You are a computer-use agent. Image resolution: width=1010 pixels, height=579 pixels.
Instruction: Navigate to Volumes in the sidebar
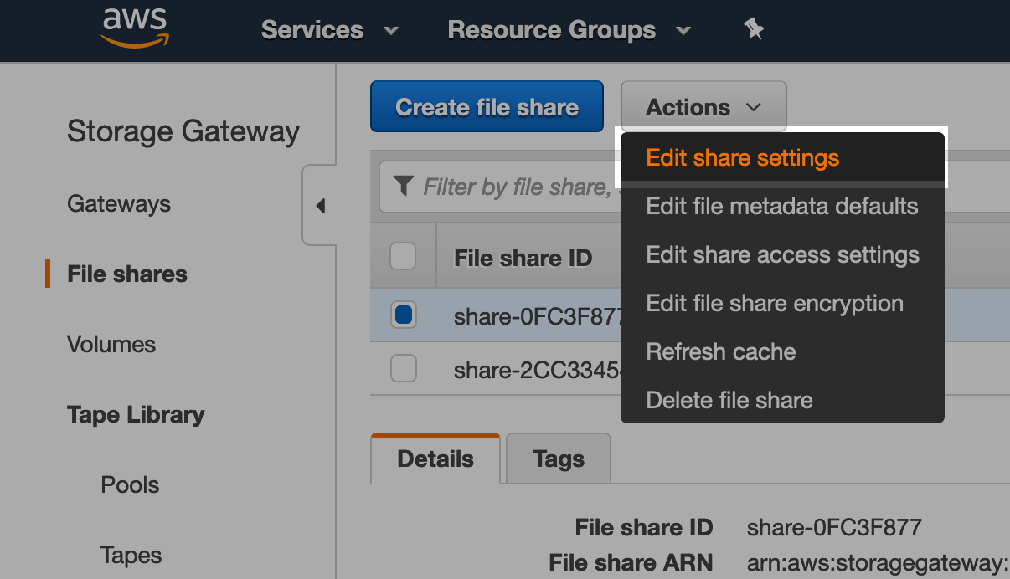pos(111,344)
